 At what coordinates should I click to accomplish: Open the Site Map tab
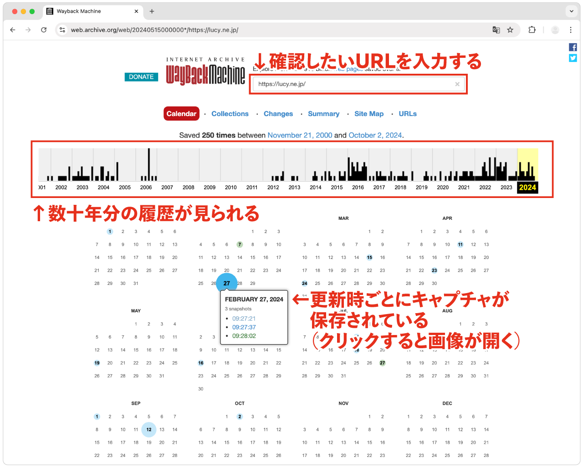pos(369,114)
